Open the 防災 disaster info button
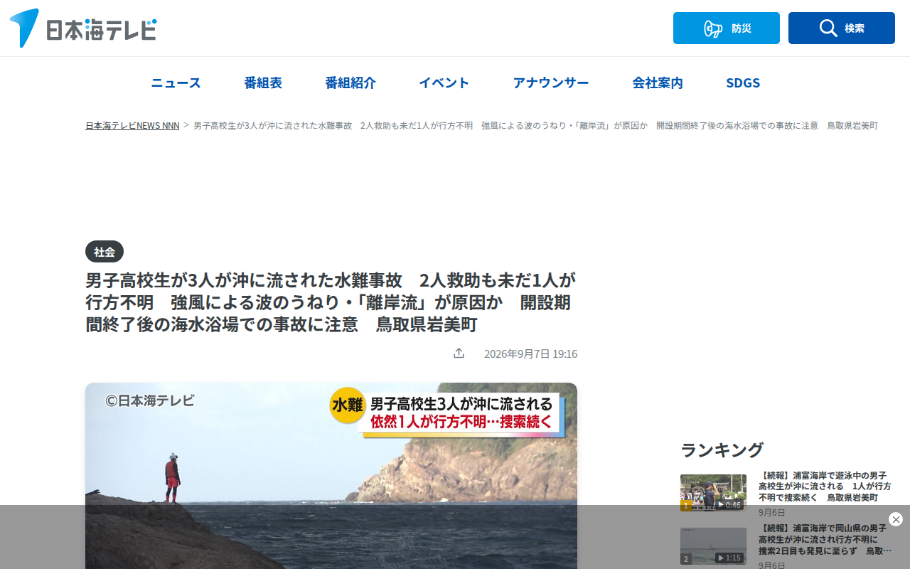The height and width of the screenshot is (569, 910). point(727,28)
